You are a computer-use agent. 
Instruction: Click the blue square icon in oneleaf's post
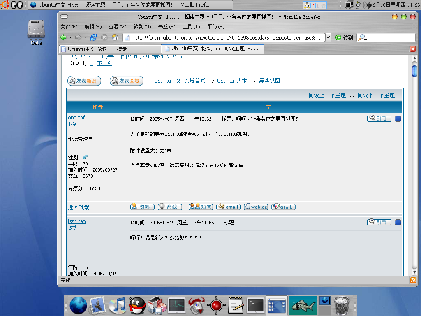pos(398,118)
